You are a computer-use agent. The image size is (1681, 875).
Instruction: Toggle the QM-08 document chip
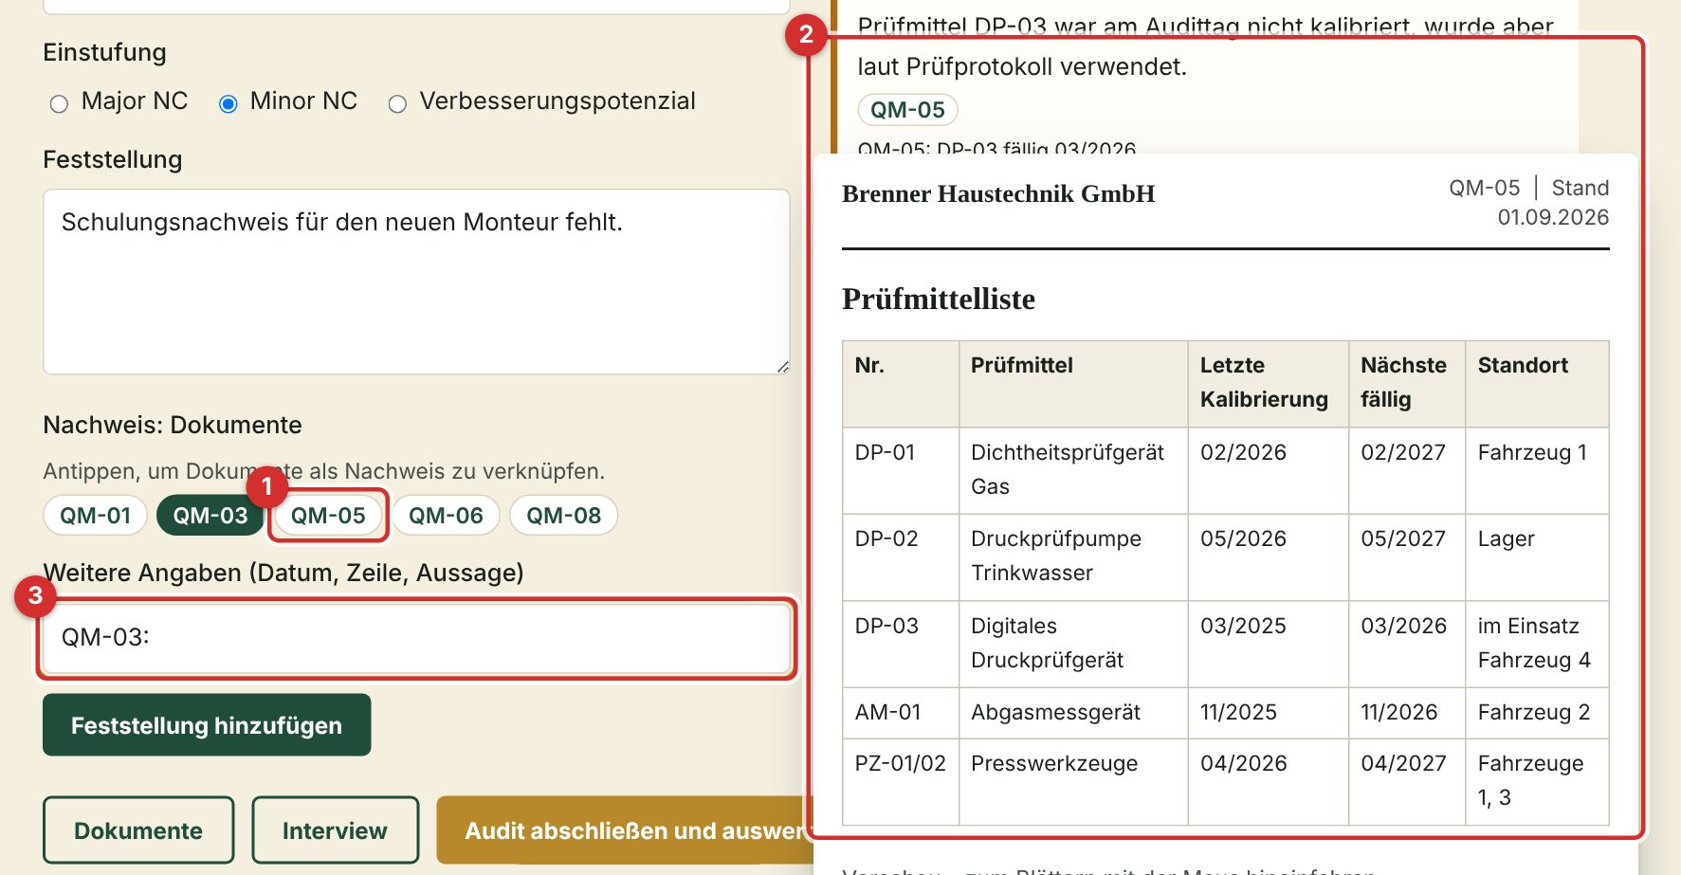563,516
